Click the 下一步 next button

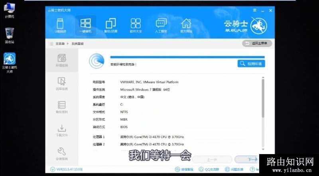247,160
